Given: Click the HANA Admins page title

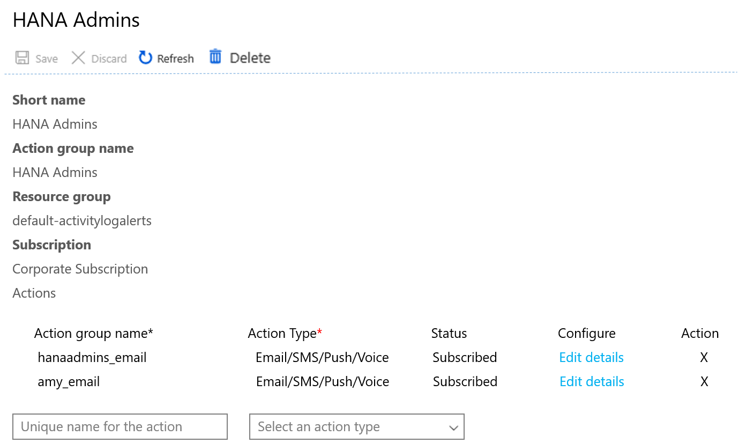Looking at the screenshot, I should click(76, 20).
